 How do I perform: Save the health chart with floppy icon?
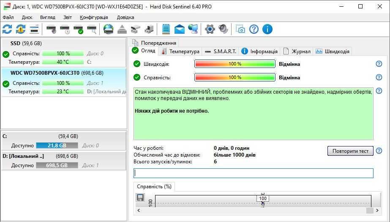[x=140, y=198]
